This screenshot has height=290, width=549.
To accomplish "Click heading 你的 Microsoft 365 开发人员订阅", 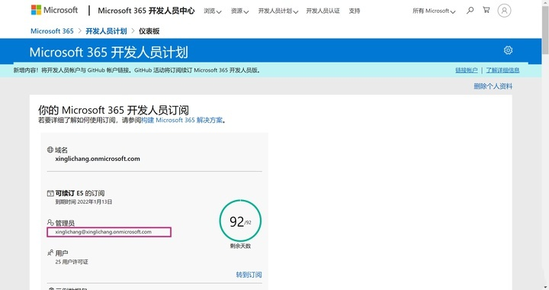I will point(114,110).
